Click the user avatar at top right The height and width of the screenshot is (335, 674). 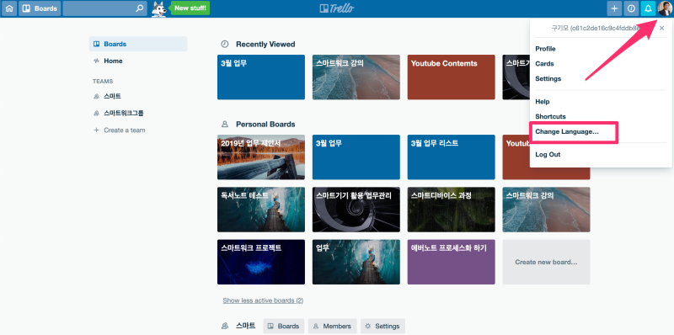point(665,8)
